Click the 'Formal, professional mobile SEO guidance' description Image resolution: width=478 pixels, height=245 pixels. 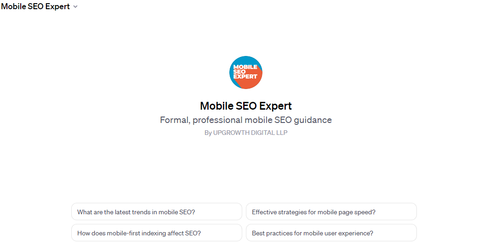click(x=246, y=120)
